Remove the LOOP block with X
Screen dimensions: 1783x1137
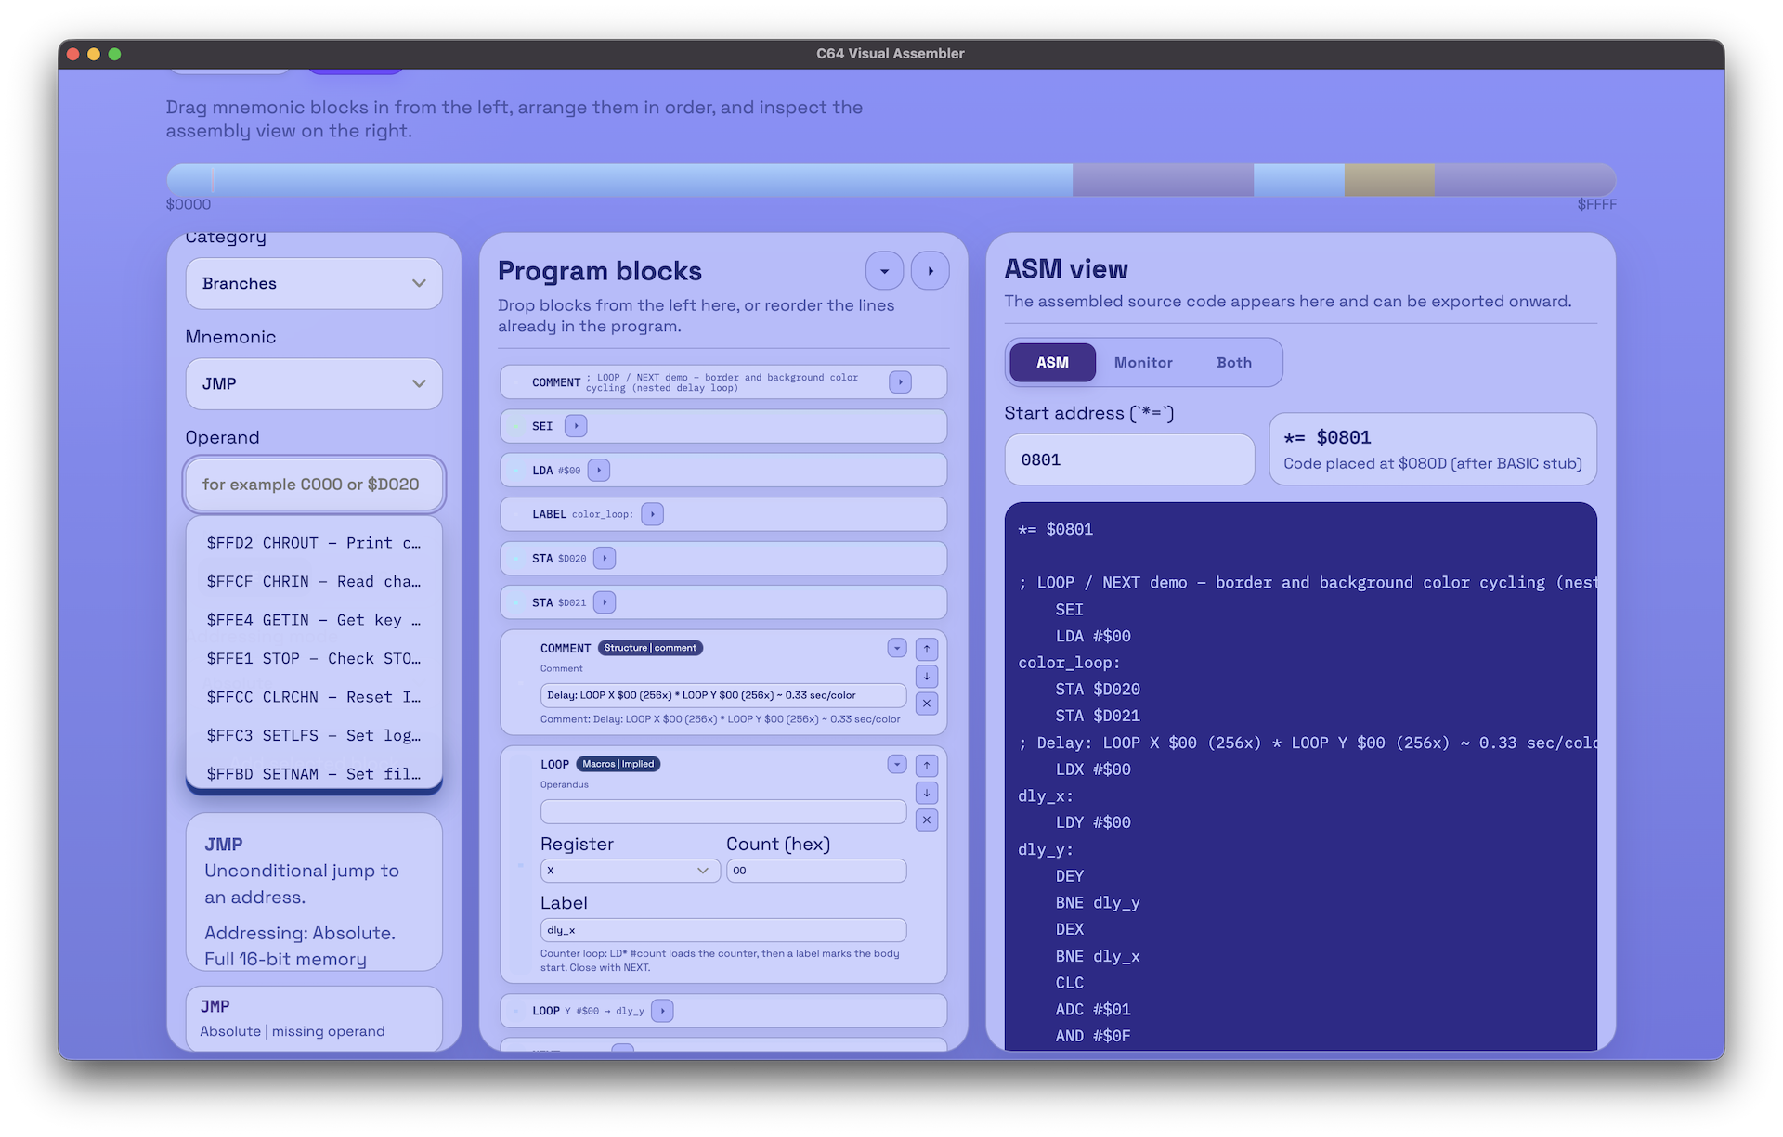click(926, 820)
